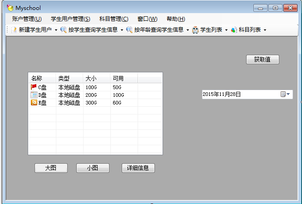Click the 200G size of D盘
Screen dimensions: 302x204
(x=91, y=95)
